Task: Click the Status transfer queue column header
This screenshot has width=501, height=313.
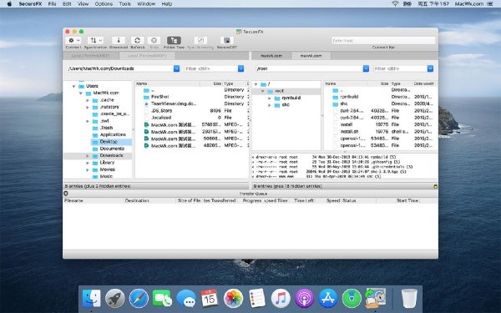Action: pyautogui.click(x=358, y=200)
